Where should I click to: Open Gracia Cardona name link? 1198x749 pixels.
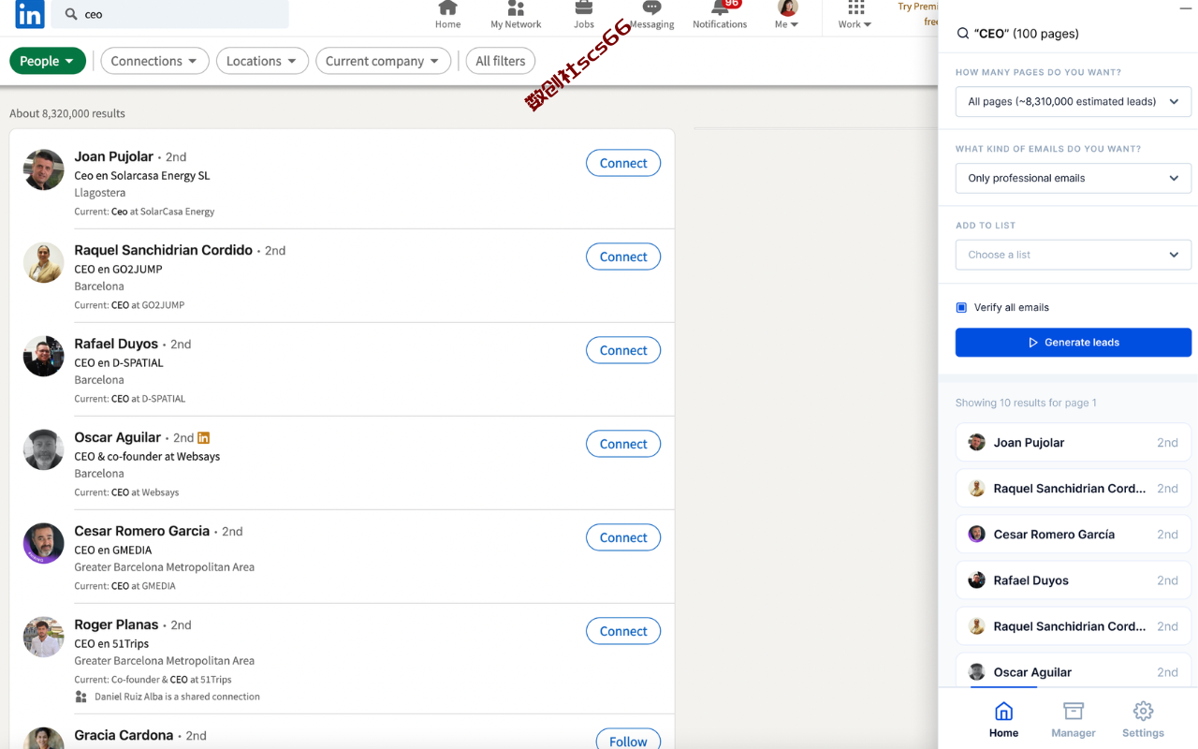click(124, 735)
